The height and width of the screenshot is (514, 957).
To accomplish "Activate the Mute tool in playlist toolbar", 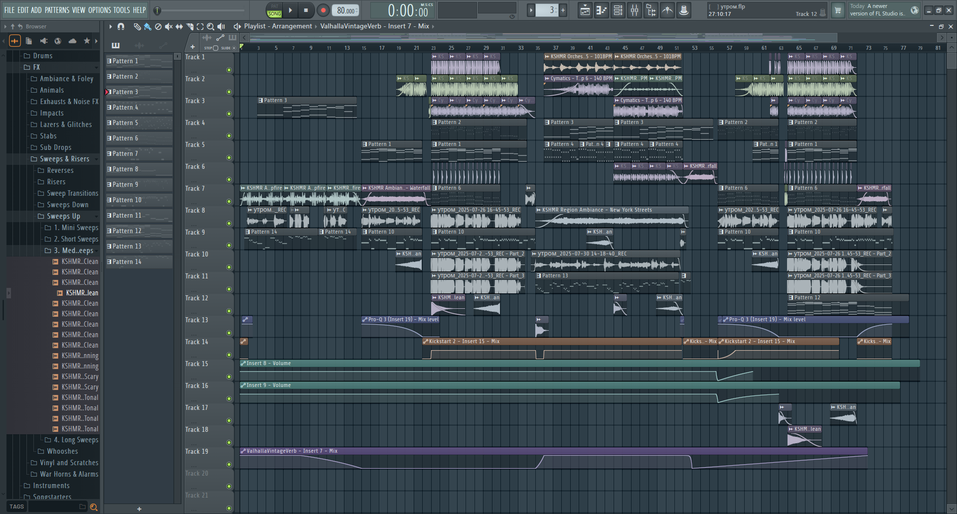I will [x=168, y=26].
